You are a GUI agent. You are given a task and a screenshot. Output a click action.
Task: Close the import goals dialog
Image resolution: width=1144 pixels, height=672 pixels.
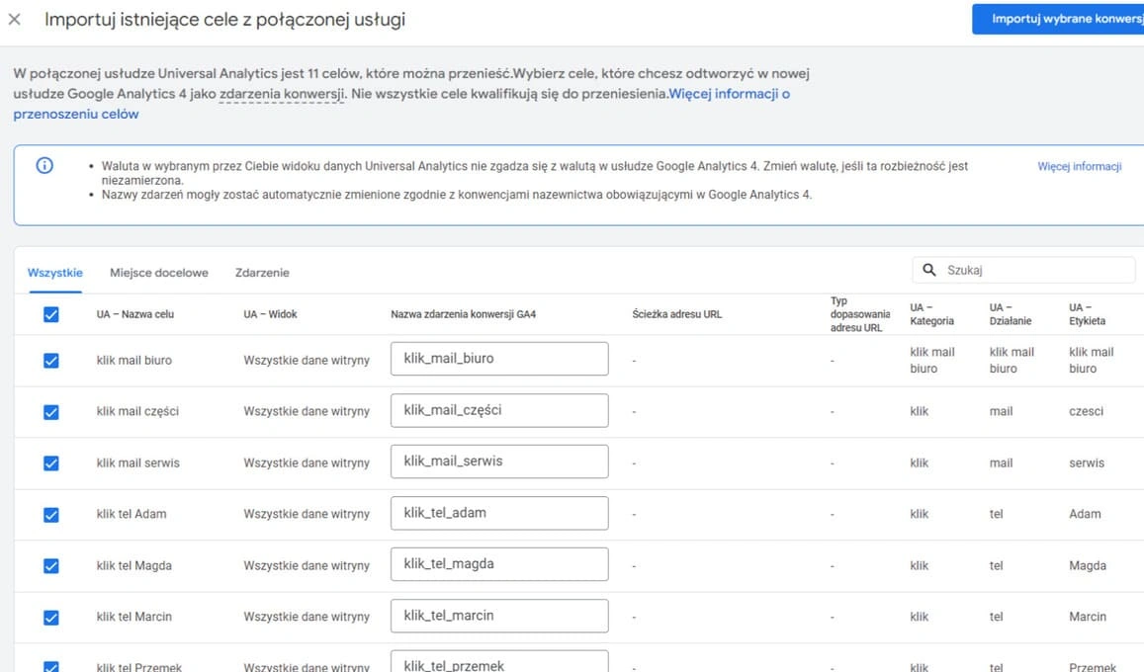pyautogui.click(x=14, y=20)
